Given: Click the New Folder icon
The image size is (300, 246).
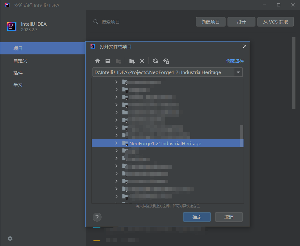Looking at the screenshot, I should pos(132,61).
